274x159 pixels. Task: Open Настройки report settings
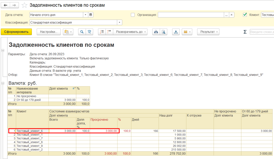(48, 32)
